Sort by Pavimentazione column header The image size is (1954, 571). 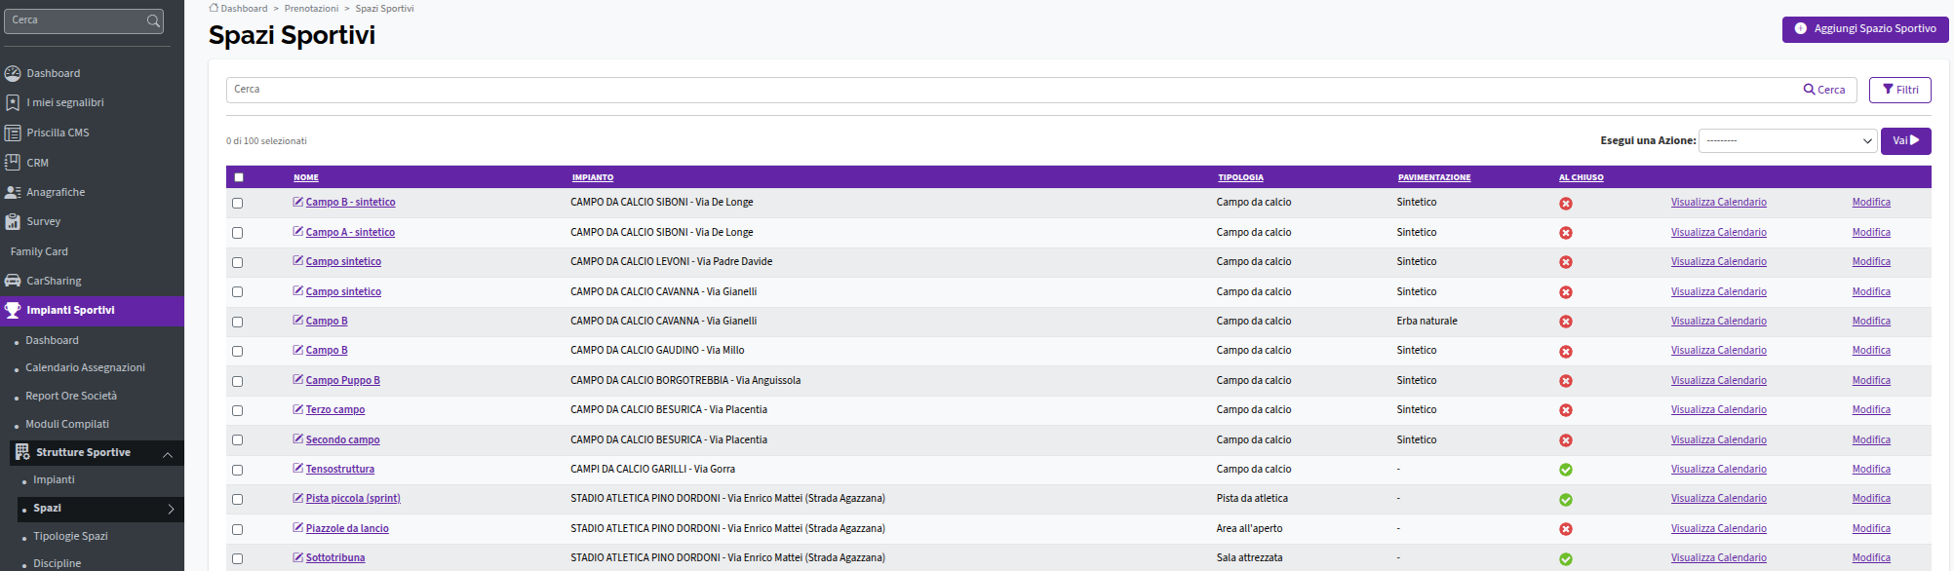[1434, 177]
